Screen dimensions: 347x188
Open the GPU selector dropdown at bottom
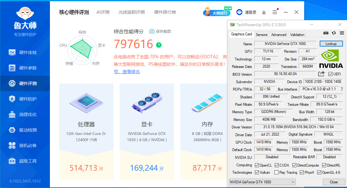click(x=262, y=182)
